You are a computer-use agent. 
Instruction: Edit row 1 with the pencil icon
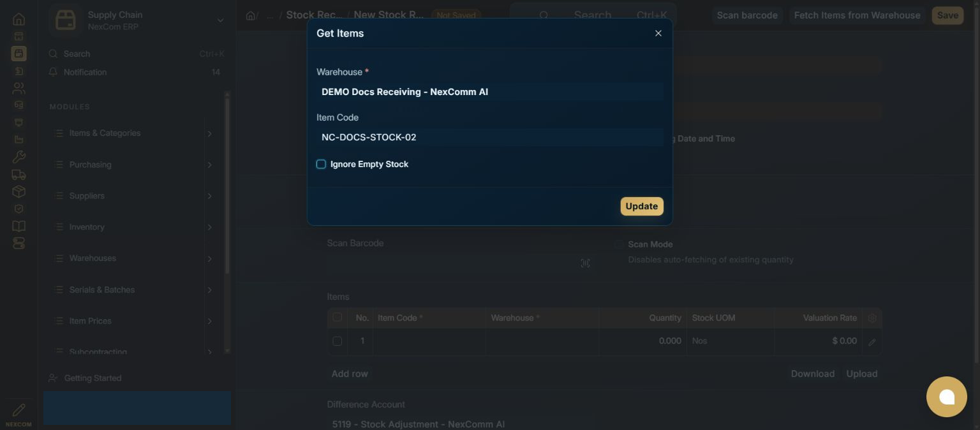click(x=872, y=342)
